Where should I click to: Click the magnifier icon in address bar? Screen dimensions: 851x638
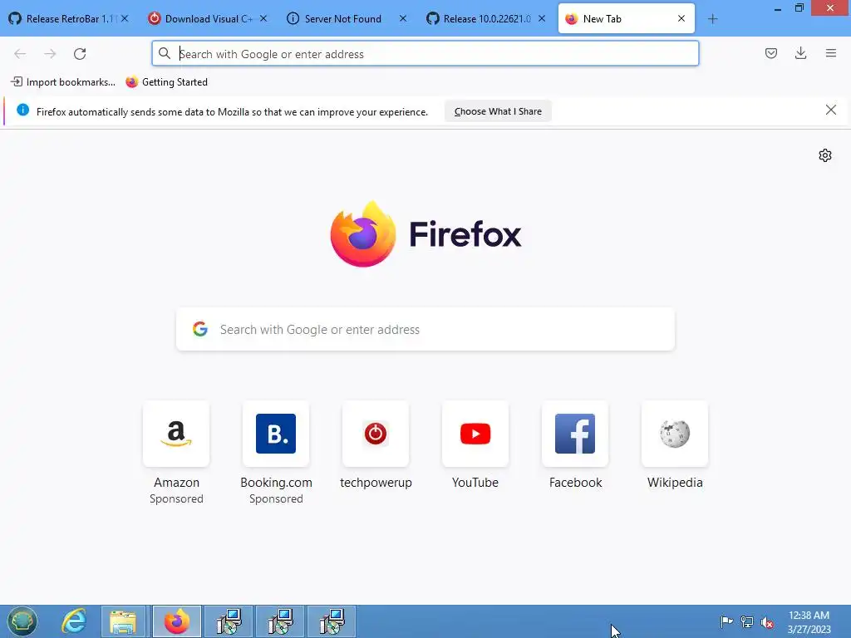pyautogui.click(x=165, y=53)
